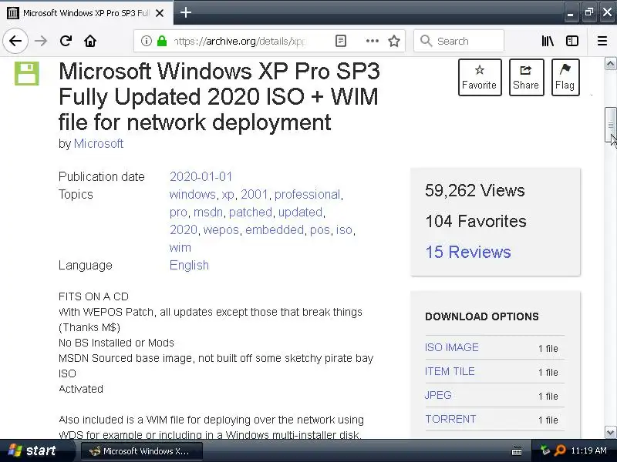This screenshot has height=462, width=617.
Task: Show sidebars toolbar icon
Action: point(571,41)
